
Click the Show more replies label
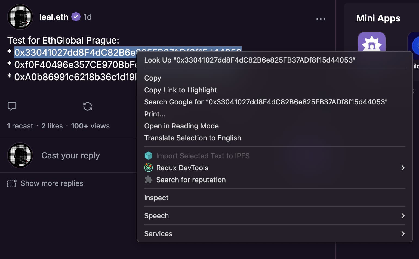(52, 183)
